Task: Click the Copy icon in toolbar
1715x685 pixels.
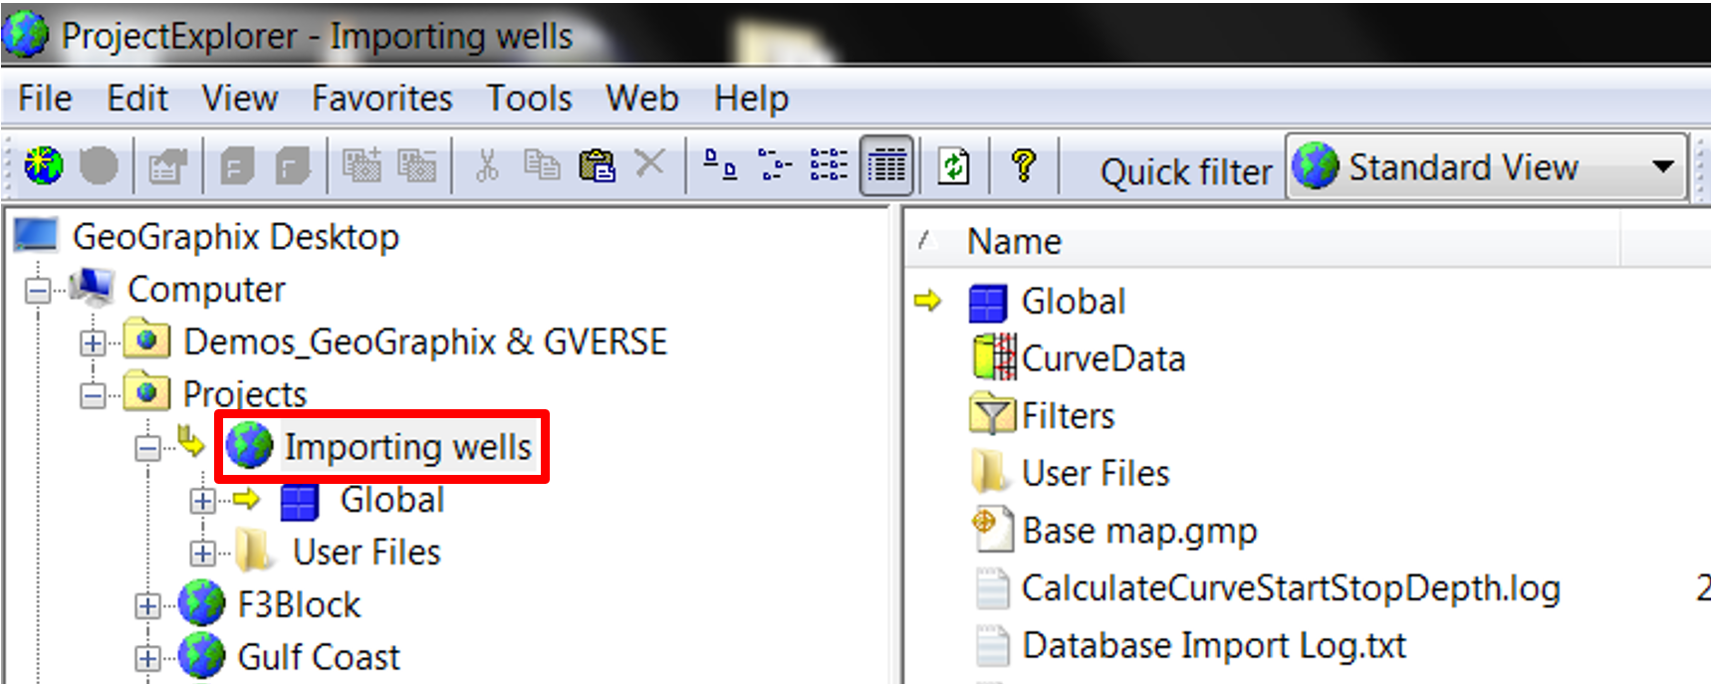Action: pyautogui.click(x=542, y=165)
